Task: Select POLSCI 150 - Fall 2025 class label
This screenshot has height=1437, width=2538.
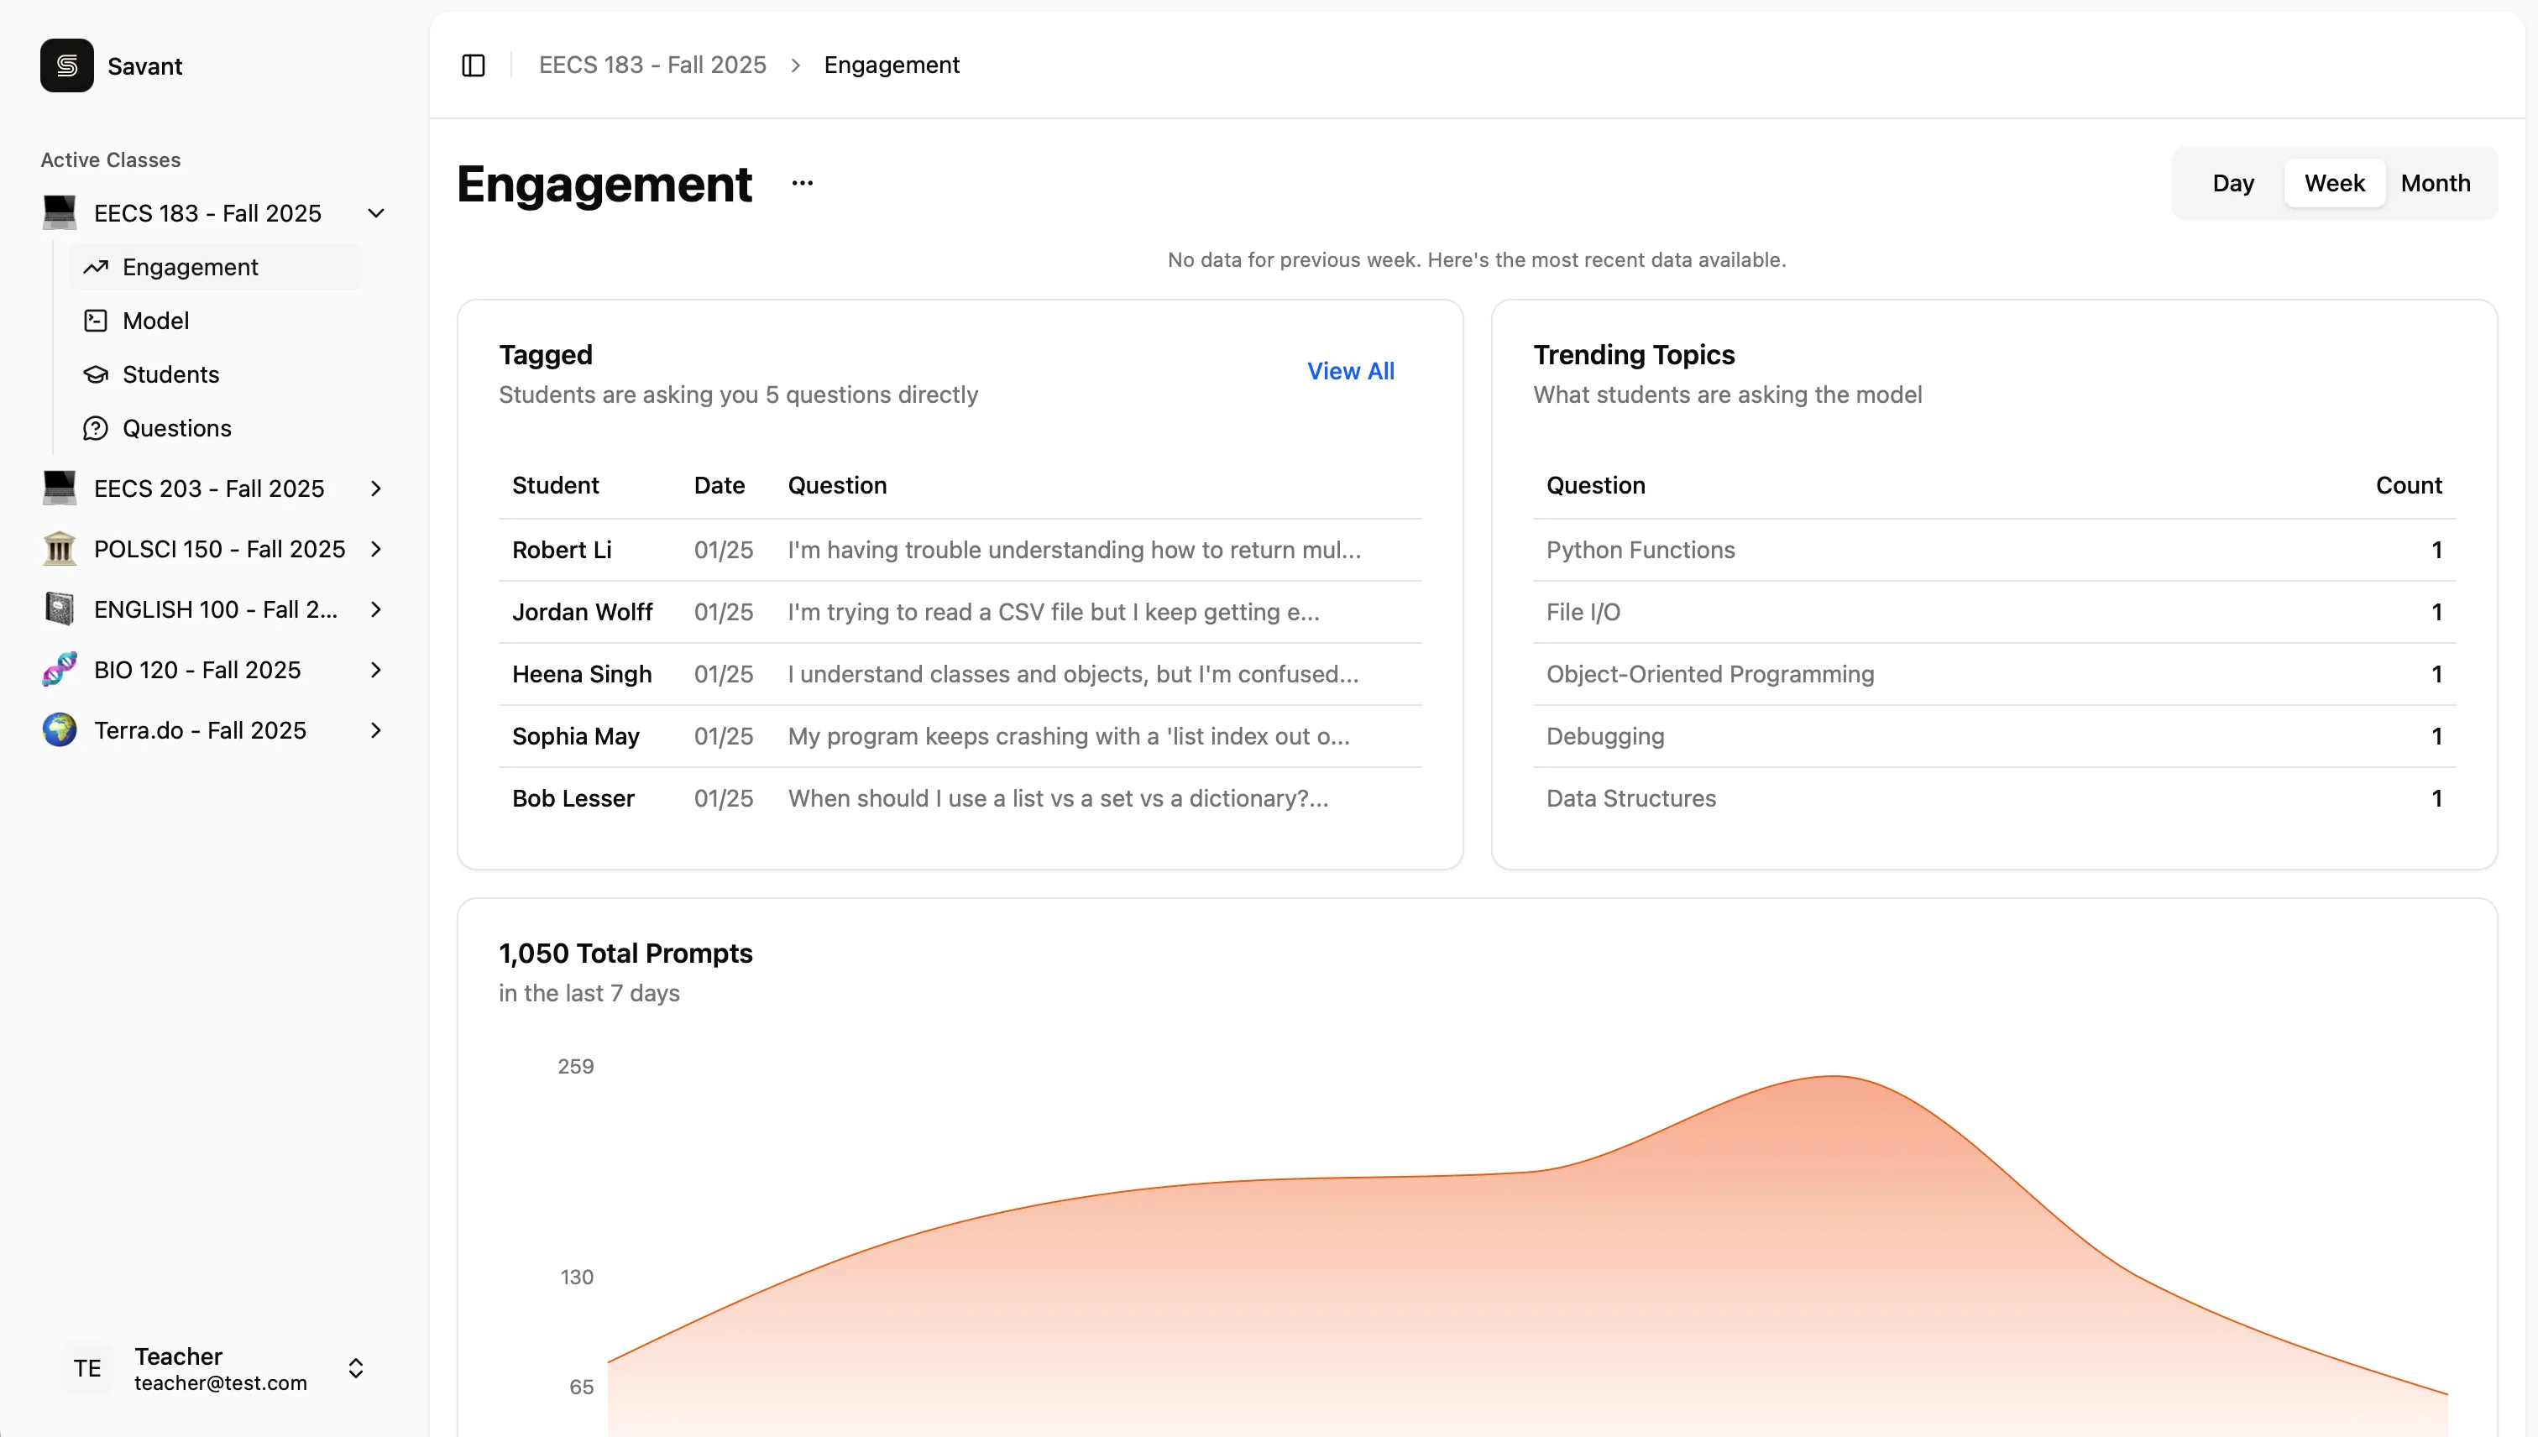Action: (x=220, y=549)
